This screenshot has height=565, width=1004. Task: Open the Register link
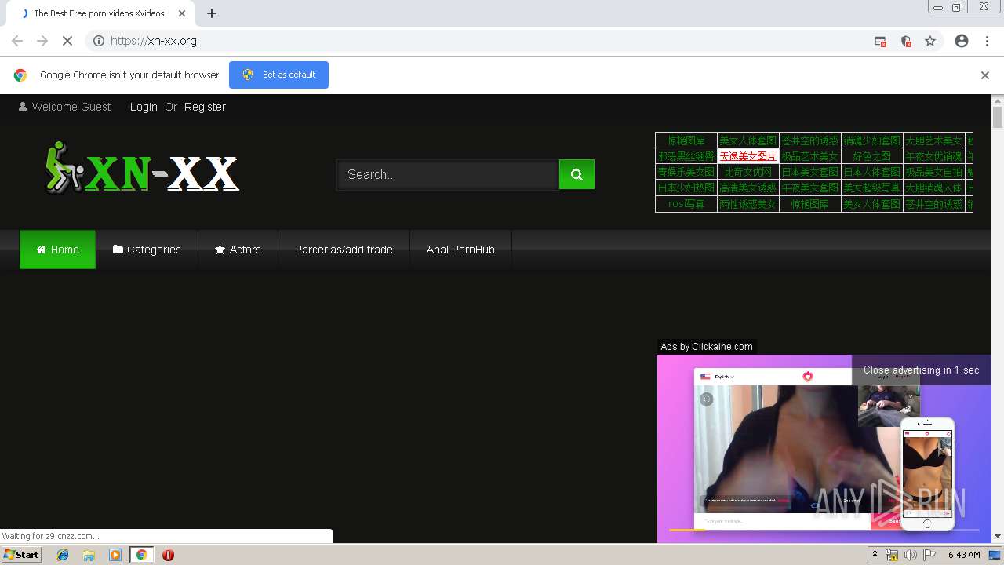(x=205, y=107)
